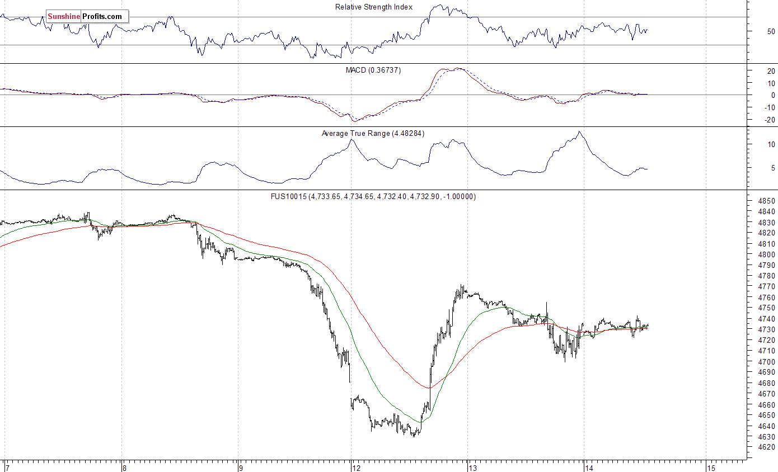Image resolution: width=778 pixels, height=472 pixels.
Task: Click the 4700 price axis label
Action: coord(767,362)
